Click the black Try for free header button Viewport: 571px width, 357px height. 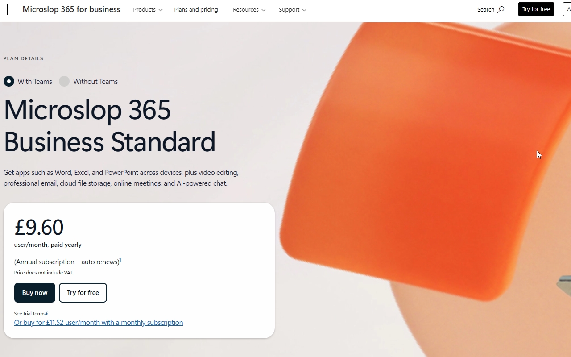536,9
